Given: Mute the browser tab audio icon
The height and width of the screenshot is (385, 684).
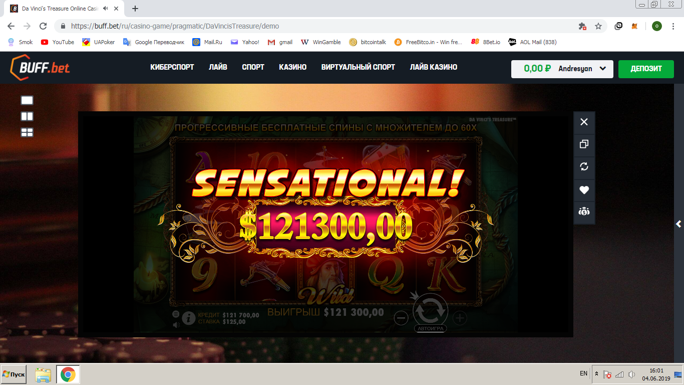Looking at the screenshot, I should [106, 9].
